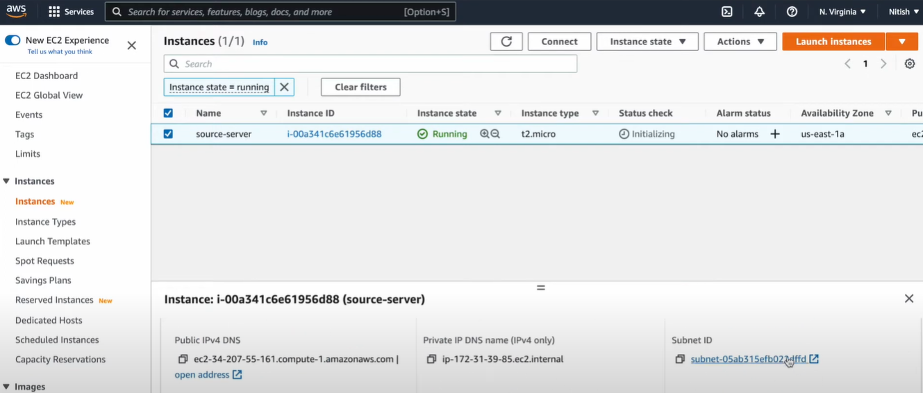Collapse the Images sidebar section
Image resolution: width=923 pixels, height=393 pixels.
6,387
